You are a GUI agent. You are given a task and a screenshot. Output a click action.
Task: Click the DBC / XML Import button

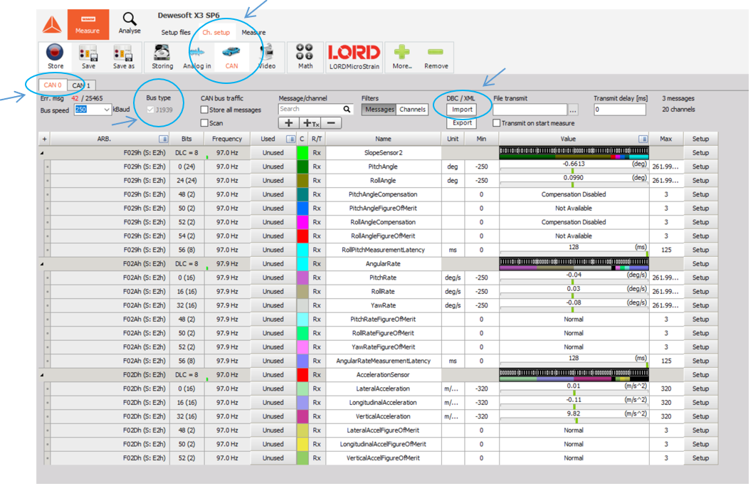coord(462,110)
